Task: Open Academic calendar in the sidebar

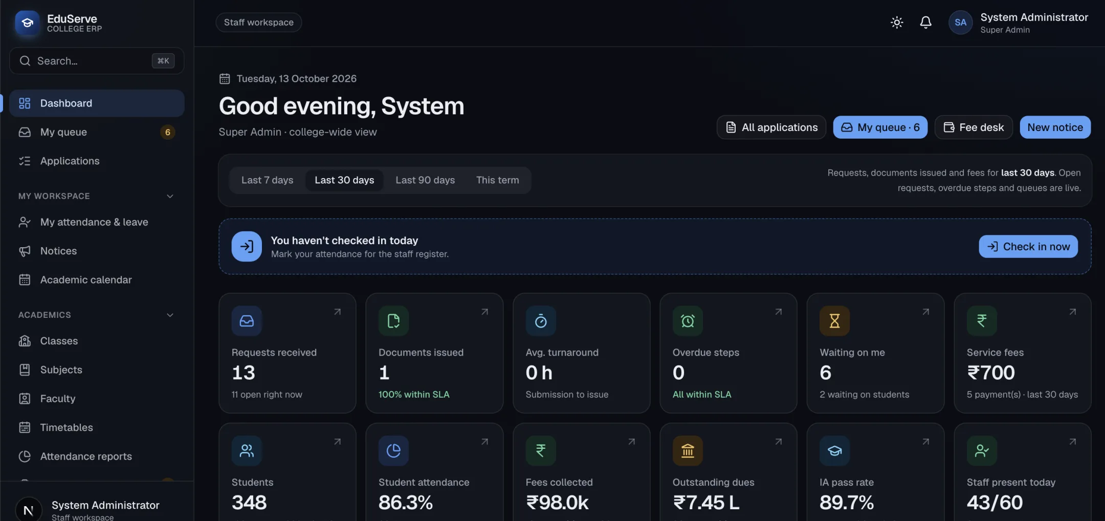Action: coord(97,280)
